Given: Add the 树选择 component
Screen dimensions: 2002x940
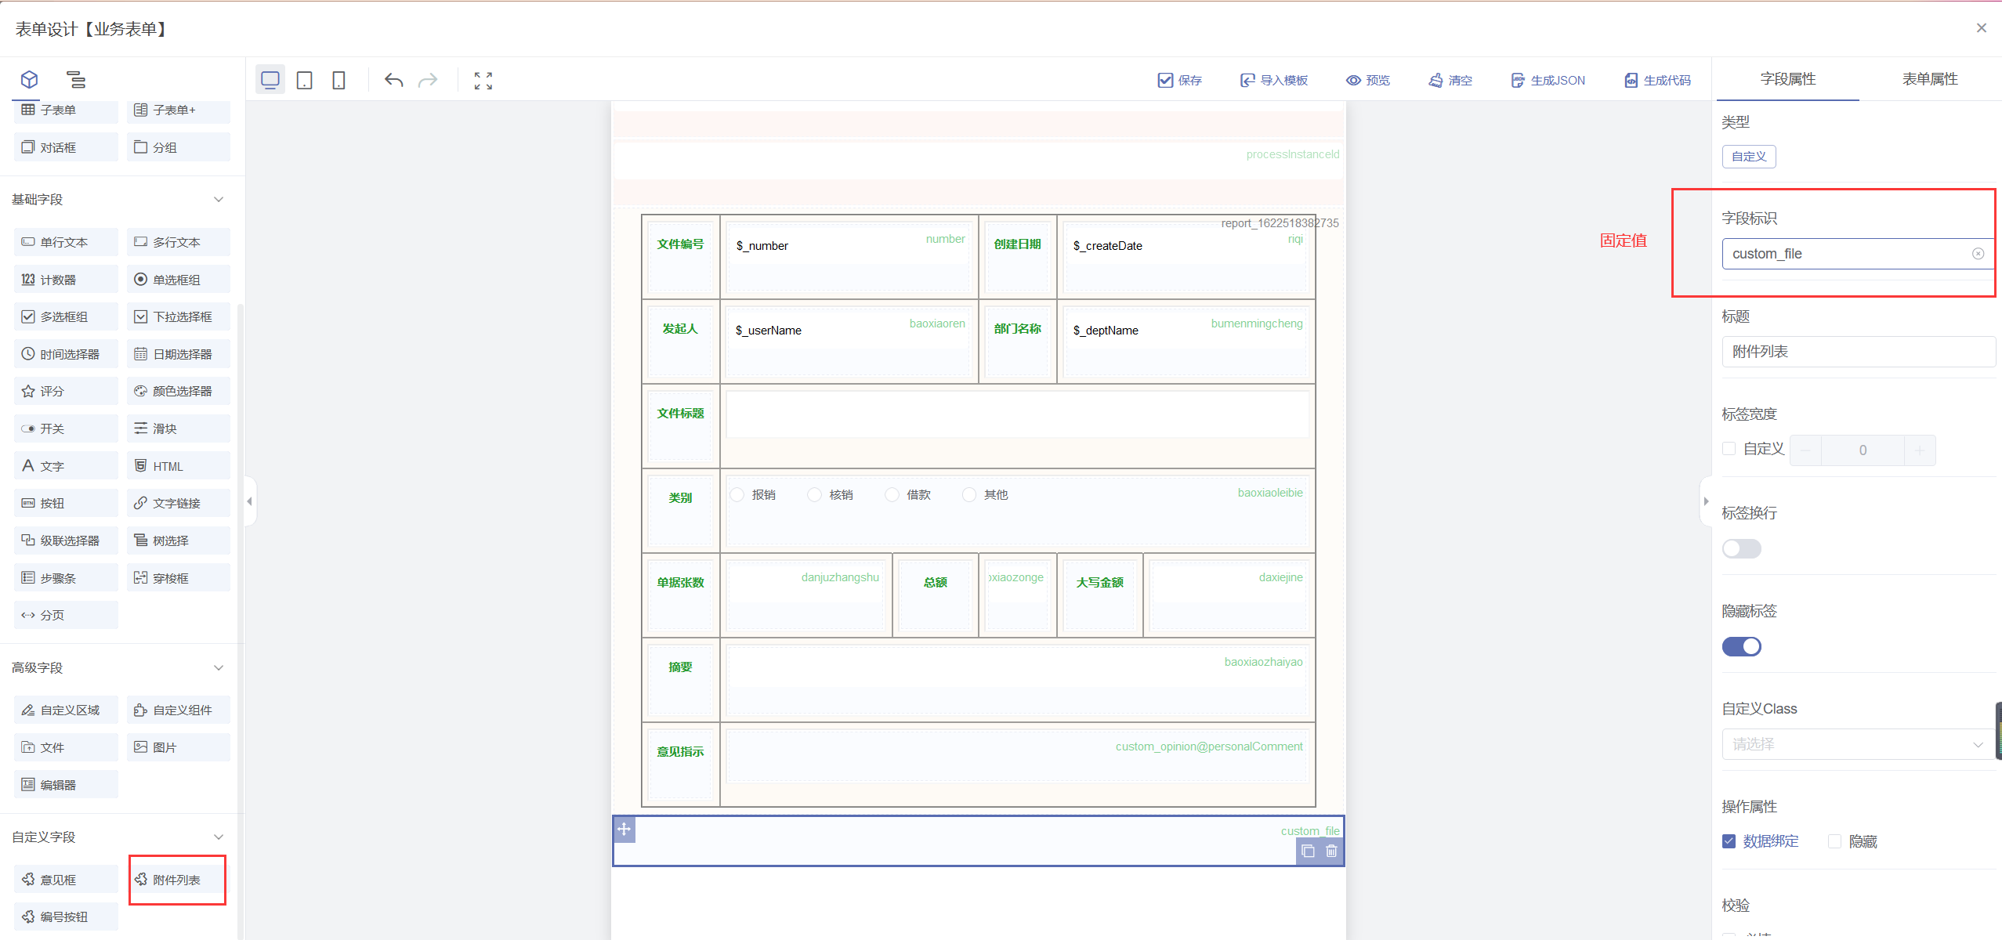Looking at the screenshot, I should pyautogui.click(x=179, y=540).
